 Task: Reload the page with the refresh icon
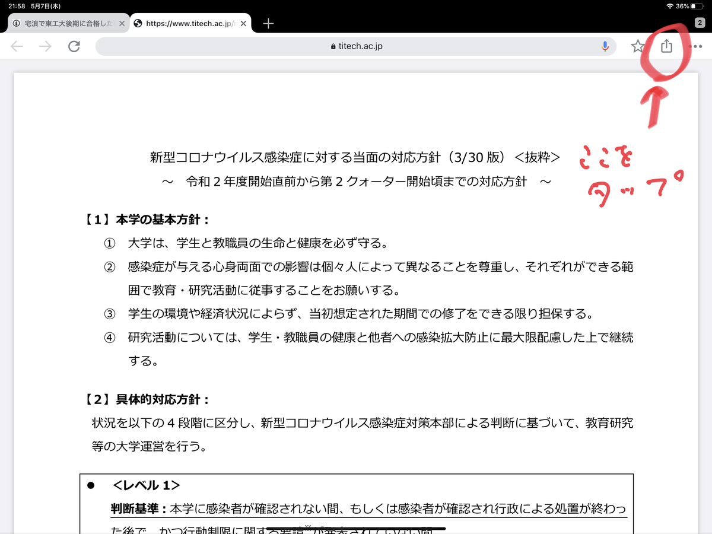tap(74, 46)
